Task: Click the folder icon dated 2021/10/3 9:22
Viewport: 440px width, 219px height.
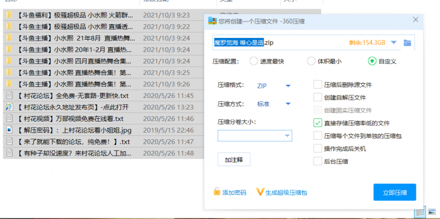Action: click(9, 26)
